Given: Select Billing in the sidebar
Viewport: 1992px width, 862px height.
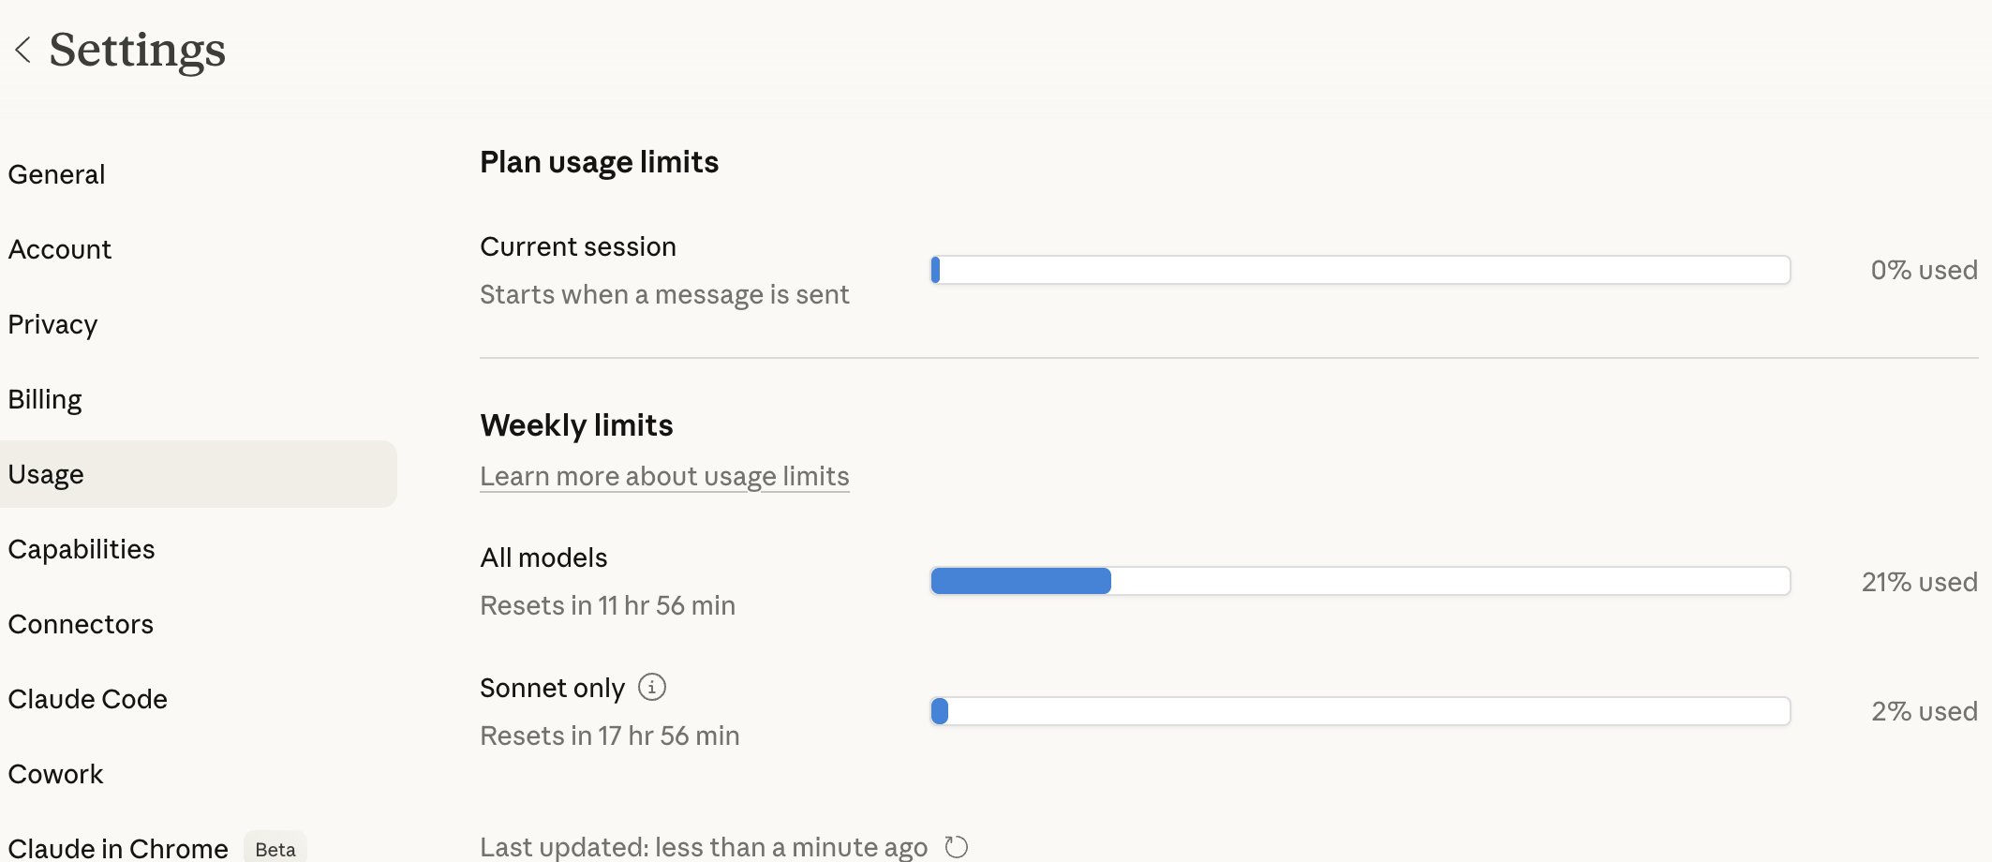Looking at the screenshot, I should tap(45, 399).
